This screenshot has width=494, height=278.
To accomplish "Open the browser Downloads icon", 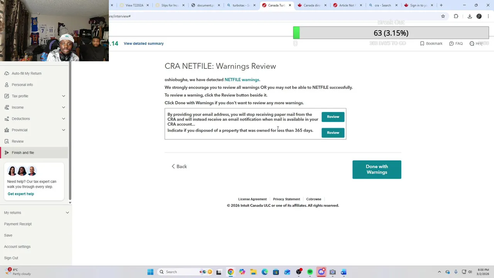I will point(470,16).
